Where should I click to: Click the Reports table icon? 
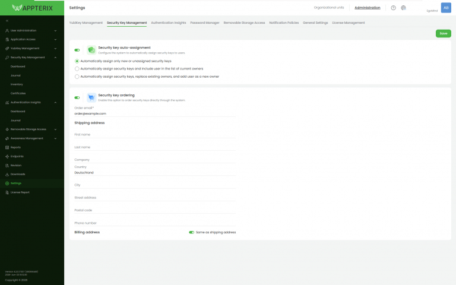click(x=7, y=147)
